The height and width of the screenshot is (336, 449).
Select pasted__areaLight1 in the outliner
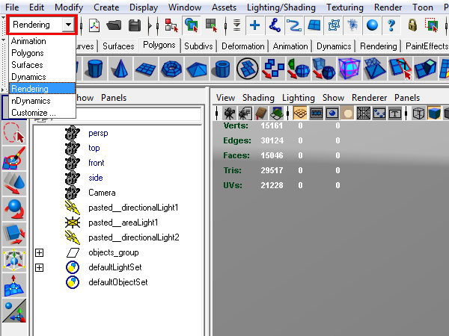click(x=123, y=223)
